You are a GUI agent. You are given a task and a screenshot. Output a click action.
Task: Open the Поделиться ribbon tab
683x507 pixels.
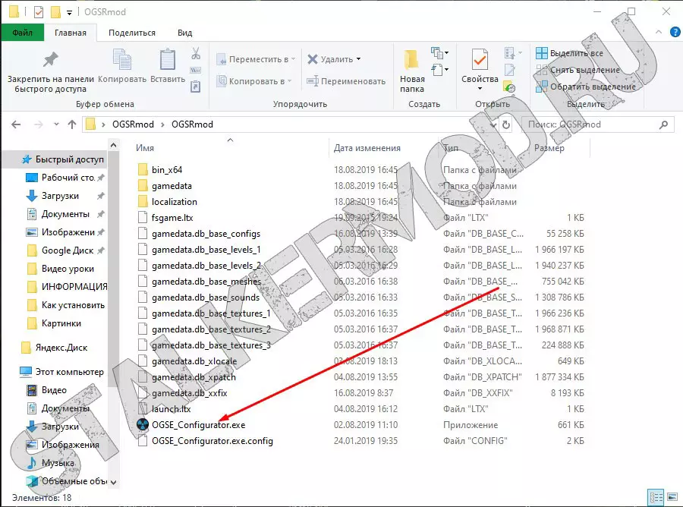132,33
